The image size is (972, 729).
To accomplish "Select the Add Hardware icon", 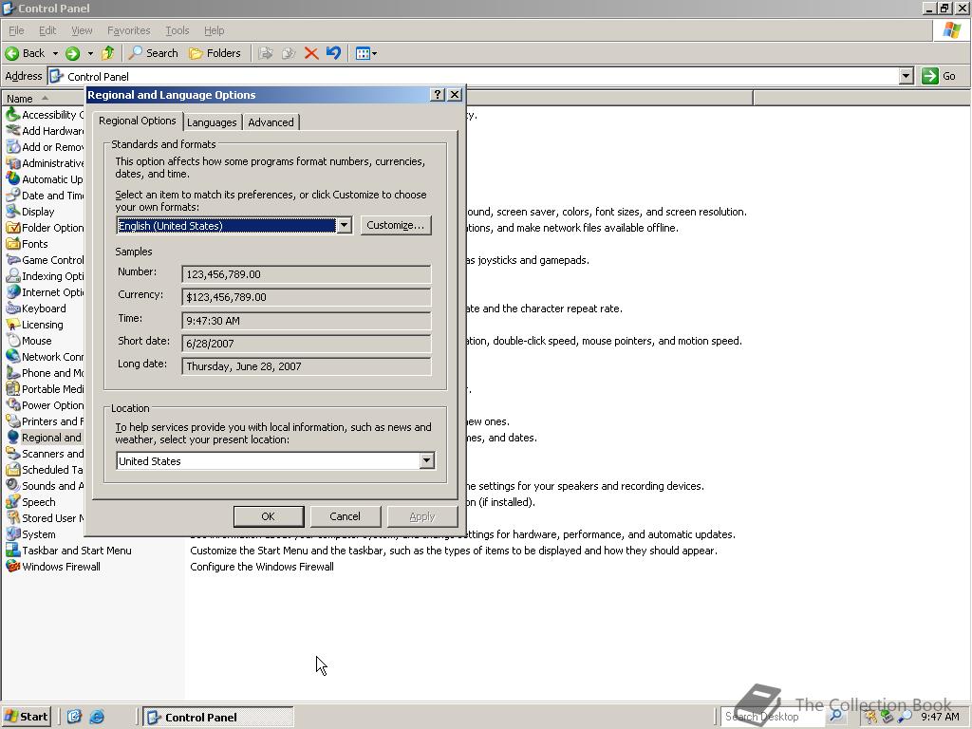I will (13, 131).
